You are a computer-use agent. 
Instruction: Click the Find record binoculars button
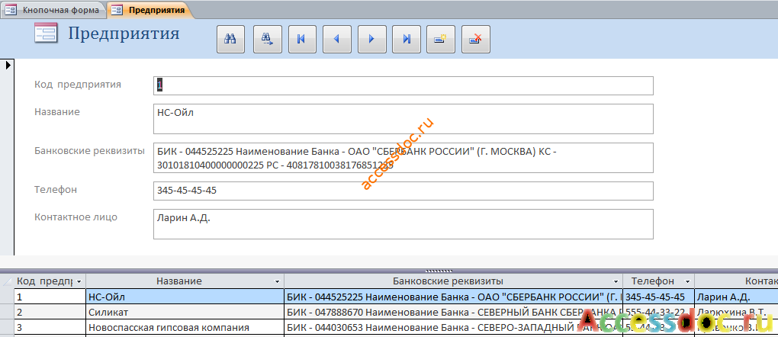[230, 39]
